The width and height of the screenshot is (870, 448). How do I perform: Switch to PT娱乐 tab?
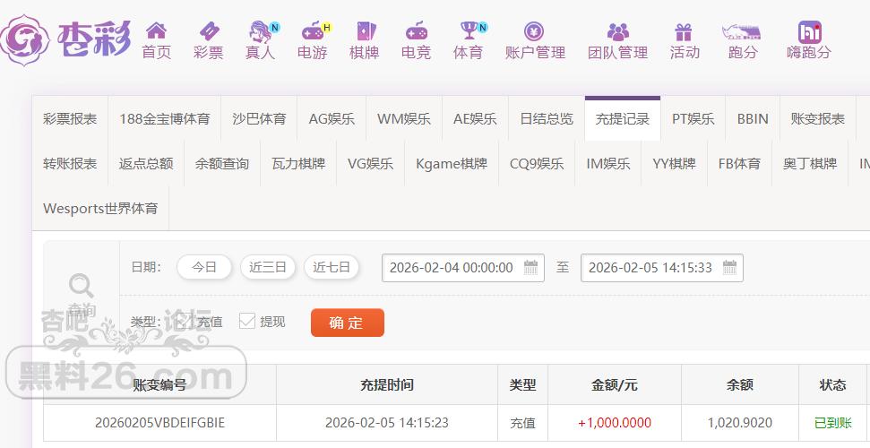pos(693,119)
